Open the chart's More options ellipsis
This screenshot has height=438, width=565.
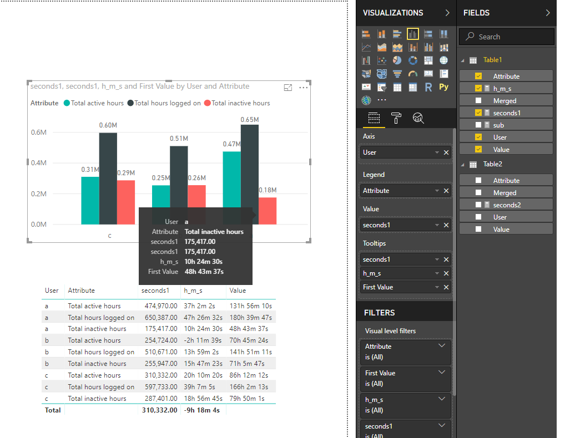(x=304, y=88)
